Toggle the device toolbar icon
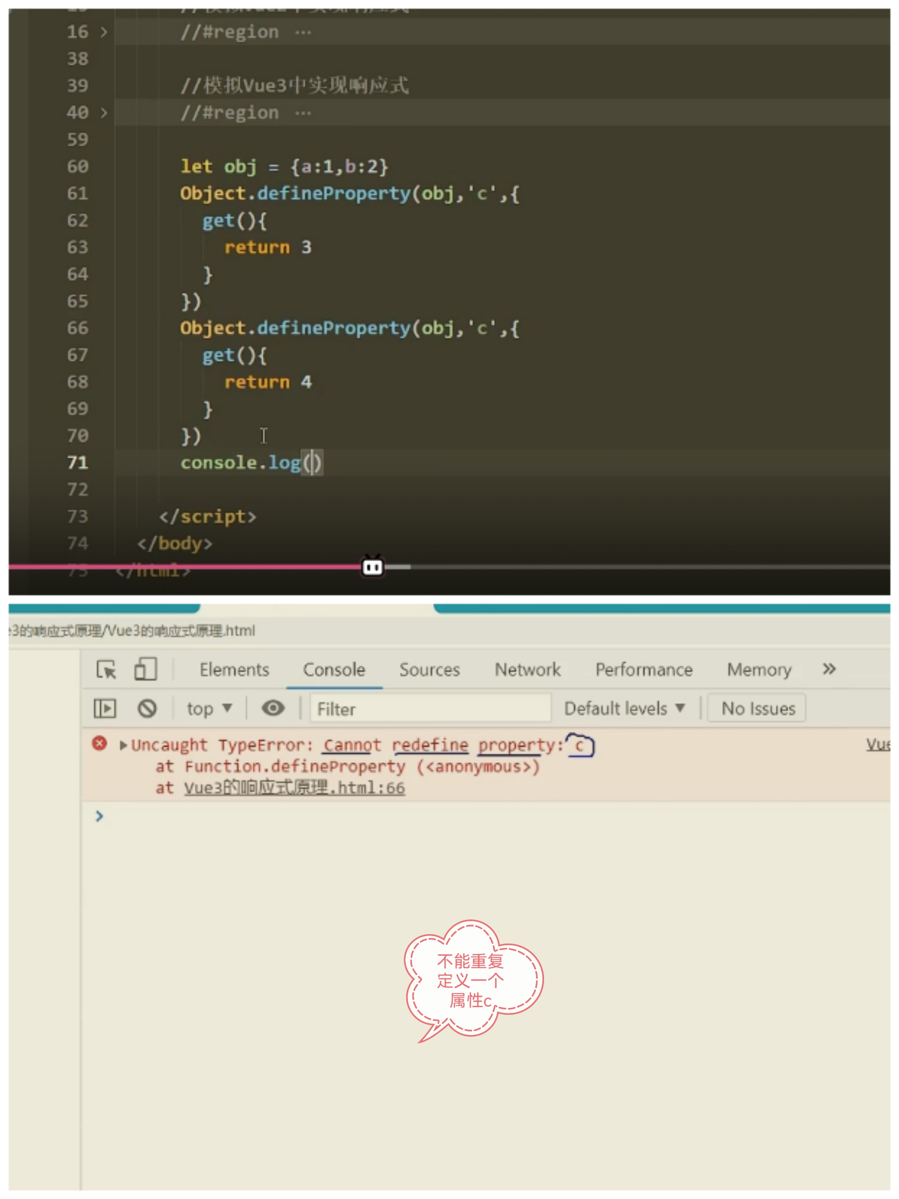Image resolution: width=899 pixels, height=1199 pixels. pyautogui.click(x=145, y=669)
